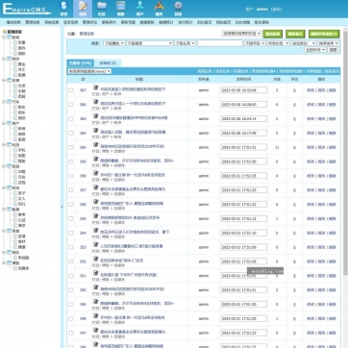
Task: Click the sidebar collapse handle arrow
Action: (x=62, y=207)
